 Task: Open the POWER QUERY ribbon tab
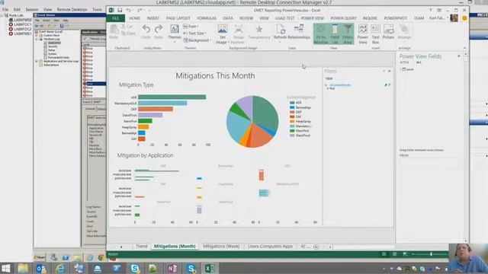(x=343, y=18)
